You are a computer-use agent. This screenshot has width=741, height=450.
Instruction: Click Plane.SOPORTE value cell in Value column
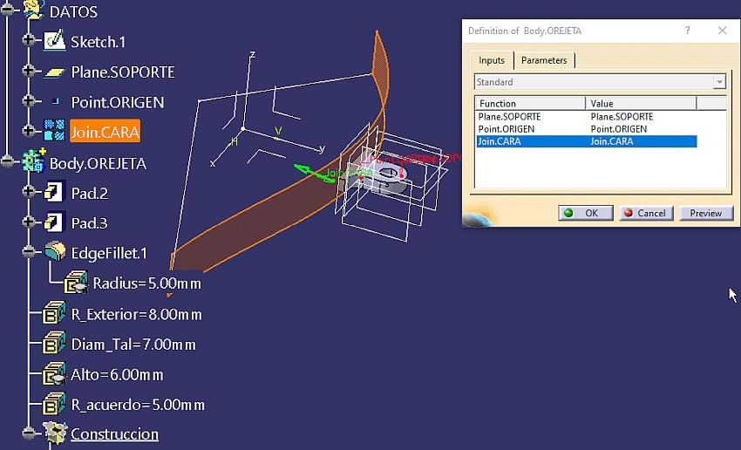point(622,117)
